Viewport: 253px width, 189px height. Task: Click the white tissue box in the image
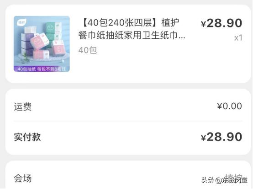(x=29, y=30)
